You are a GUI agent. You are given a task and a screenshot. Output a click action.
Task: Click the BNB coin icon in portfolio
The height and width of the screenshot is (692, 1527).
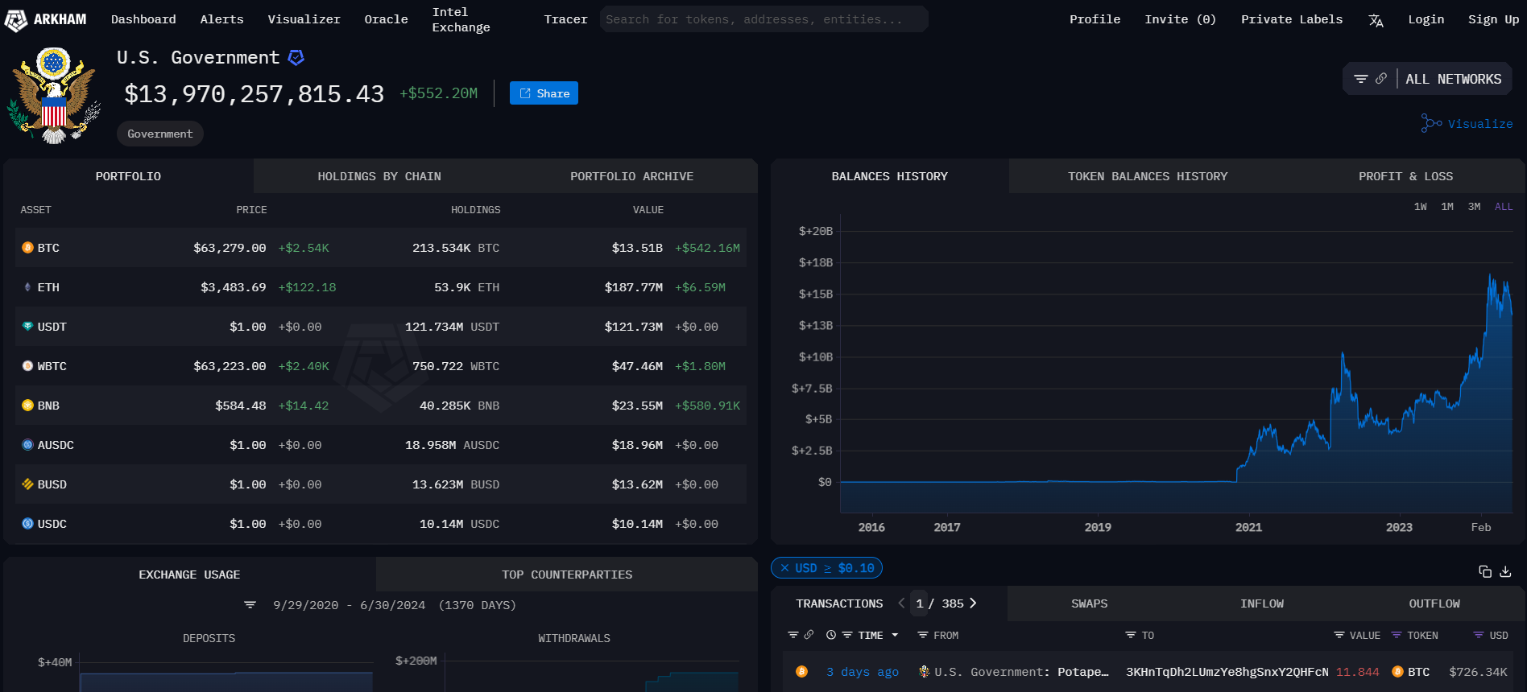tap(27, 406)
